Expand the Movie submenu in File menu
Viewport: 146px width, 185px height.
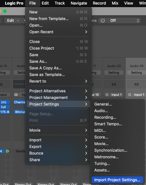click(58, 130)
